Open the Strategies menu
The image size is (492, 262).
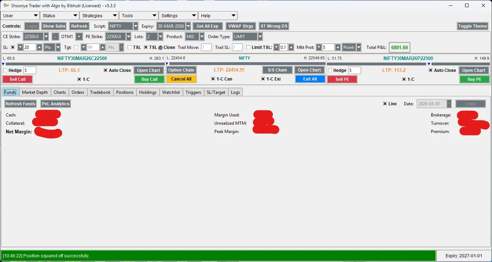coord(99,16)
